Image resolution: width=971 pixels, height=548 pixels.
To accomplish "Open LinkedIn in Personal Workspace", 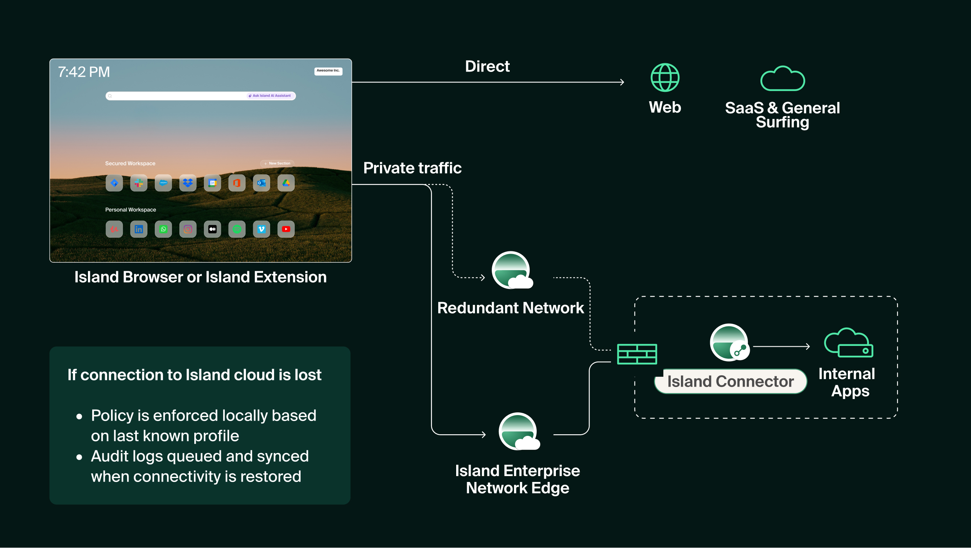I will 139,229.
